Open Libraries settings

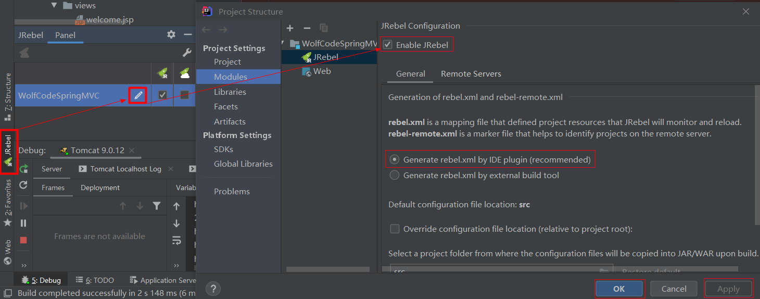(230, 92)
